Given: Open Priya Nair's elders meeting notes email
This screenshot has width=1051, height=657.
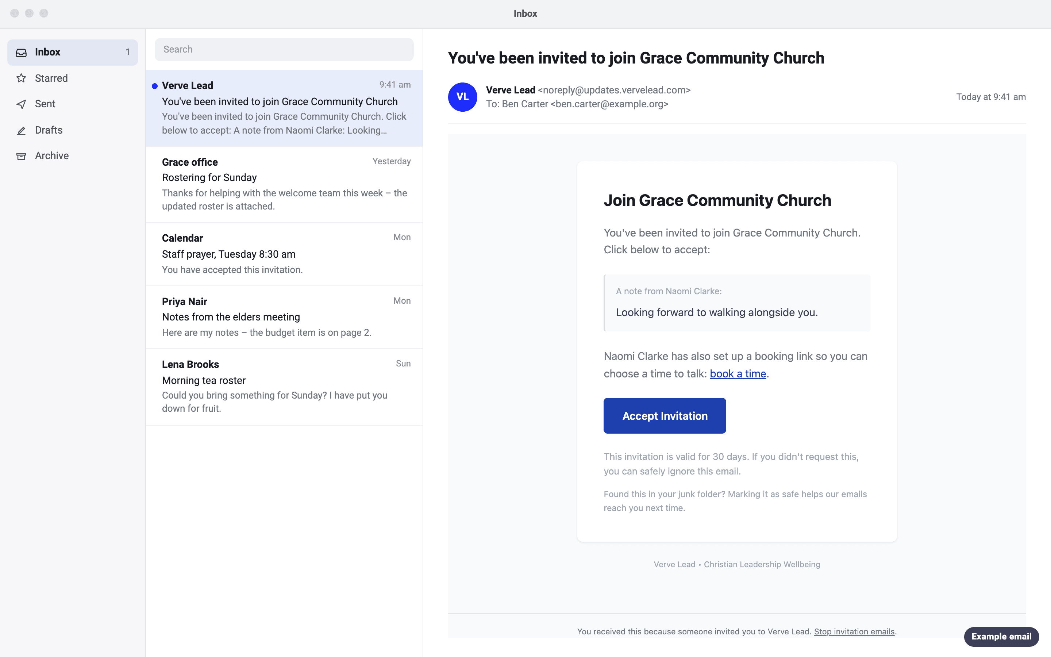Looking at the screenshot, I should (x=284, y=317).
